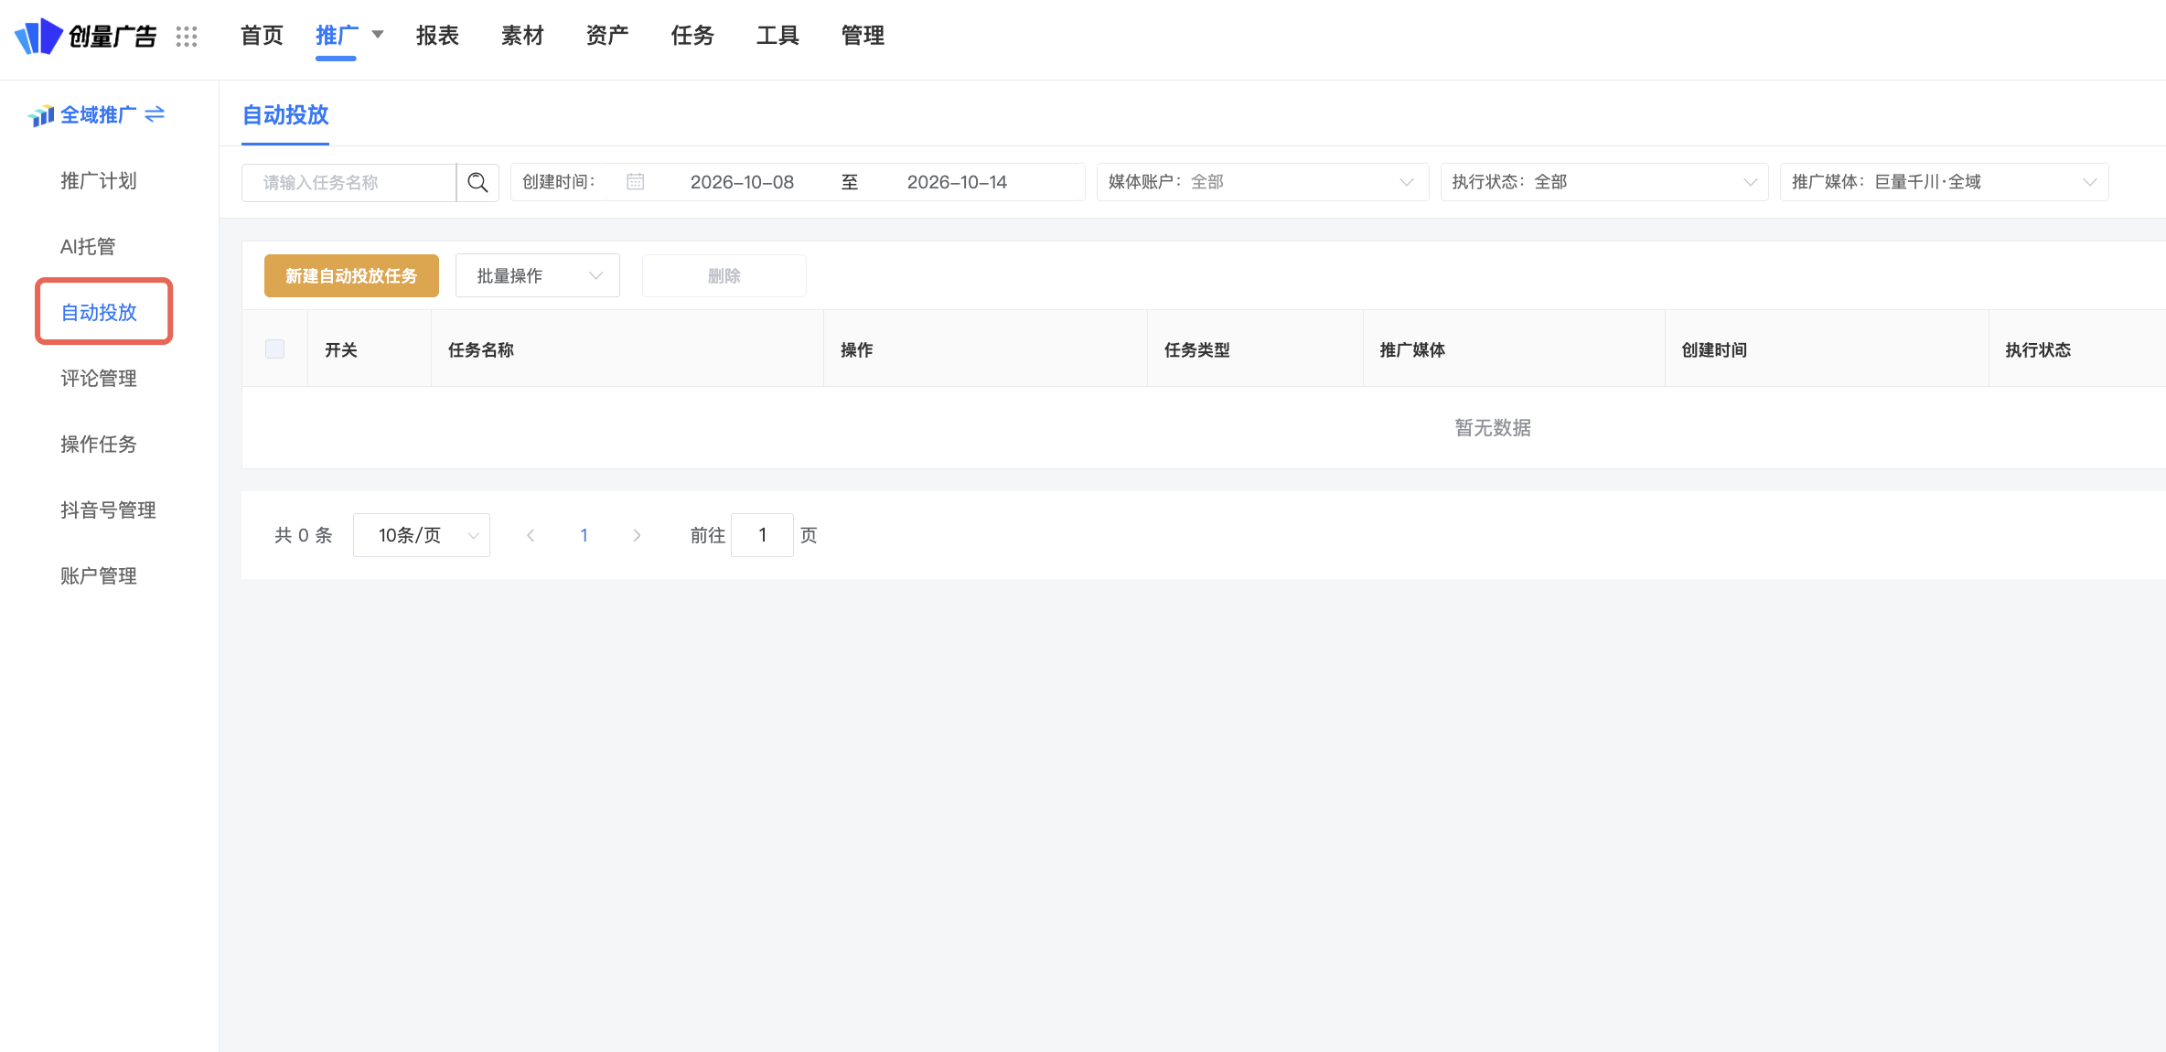This screenshot has width=2166, height=1052.
Task: Click the 全域推广 chart icon
Action: click(41, 115)
